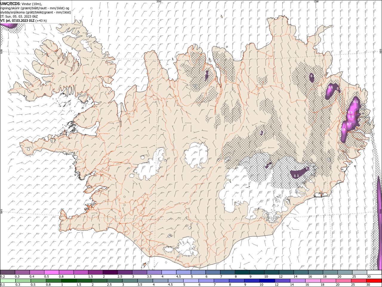
Task: Choose lower legend swatch between 0.5 and 0.8
Action: (38, 281)
